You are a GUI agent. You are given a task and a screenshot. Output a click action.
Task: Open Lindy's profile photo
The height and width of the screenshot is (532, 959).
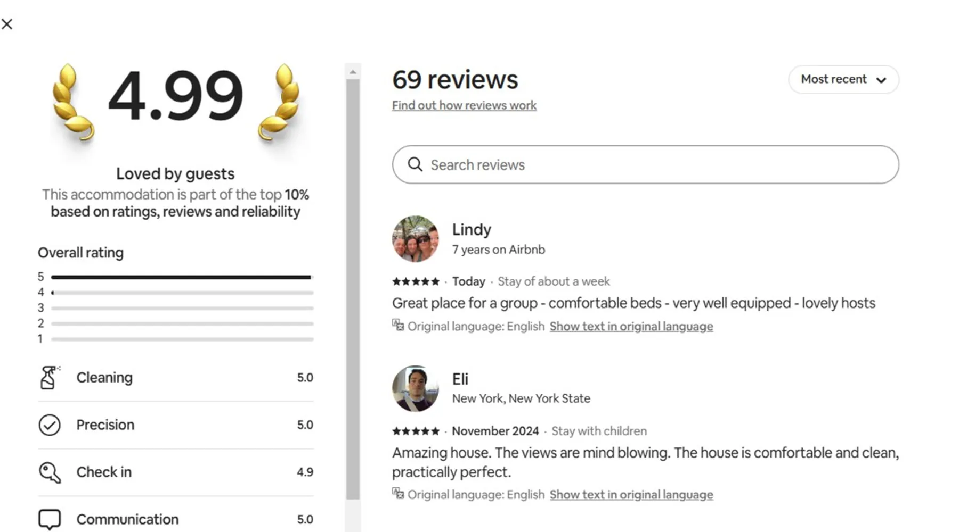point(416,239)
